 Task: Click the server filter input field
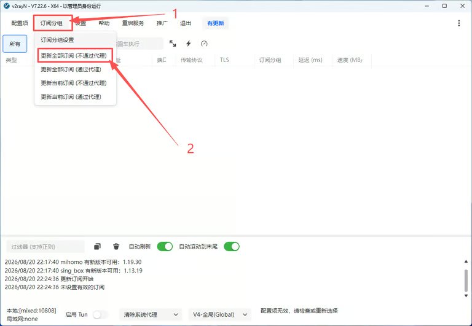140,44
